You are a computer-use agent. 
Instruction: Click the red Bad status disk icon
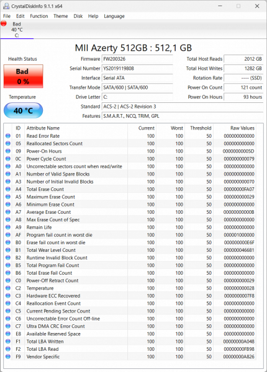(4, 24)
